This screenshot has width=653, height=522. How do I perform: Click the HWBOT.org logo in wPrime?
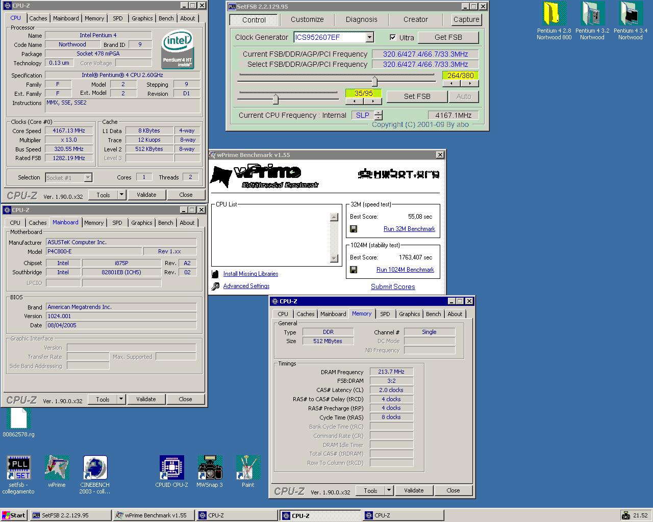click(x=398, y=174)
